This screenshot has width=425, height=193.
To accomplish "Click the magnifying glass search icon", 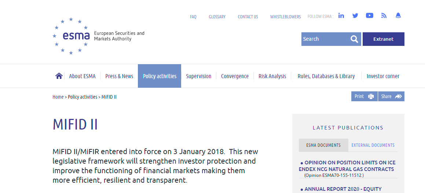I will point(354,39).
